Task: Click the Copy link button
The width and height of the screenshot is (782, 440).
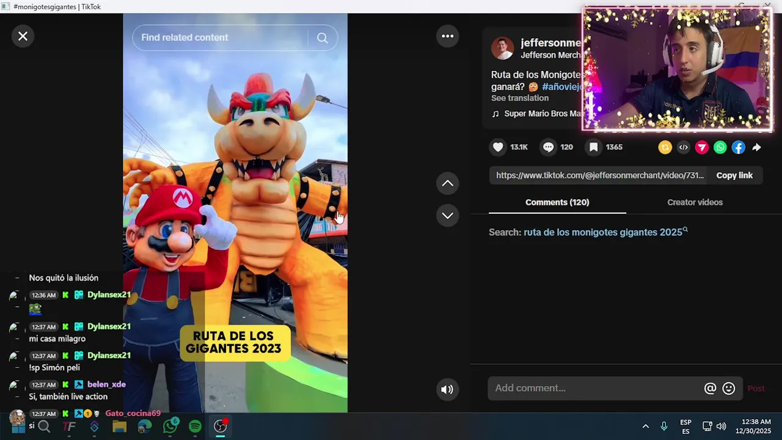Action: 734,175
